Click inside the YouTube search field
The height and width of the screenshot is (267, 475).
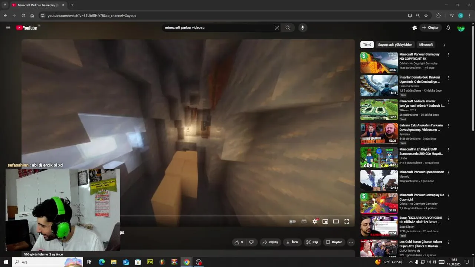(219, 27)
